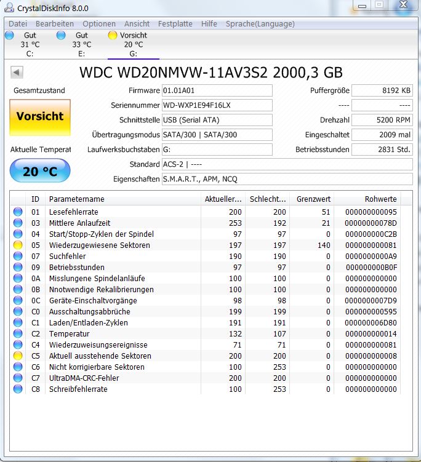Click the Parametername column header

(123, 199)
